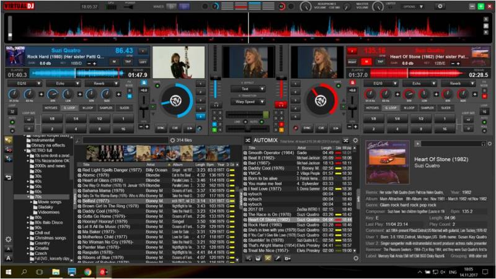Open File Explorer from the taskbar
496x279 pixels.
pyautogui.click(x=56, y=272)
